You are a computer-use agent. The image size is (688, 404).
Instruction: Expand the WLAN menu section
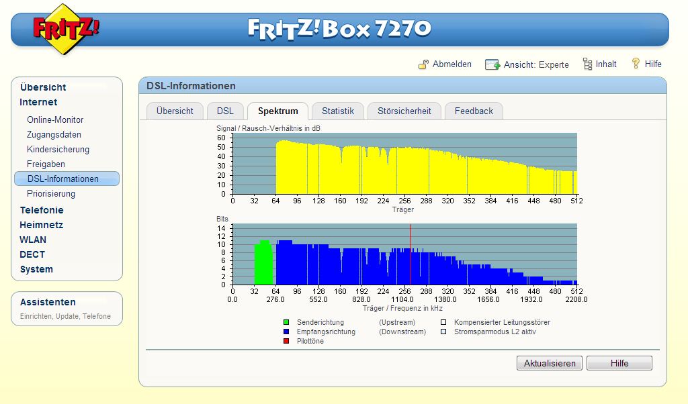tap(33, 240)
